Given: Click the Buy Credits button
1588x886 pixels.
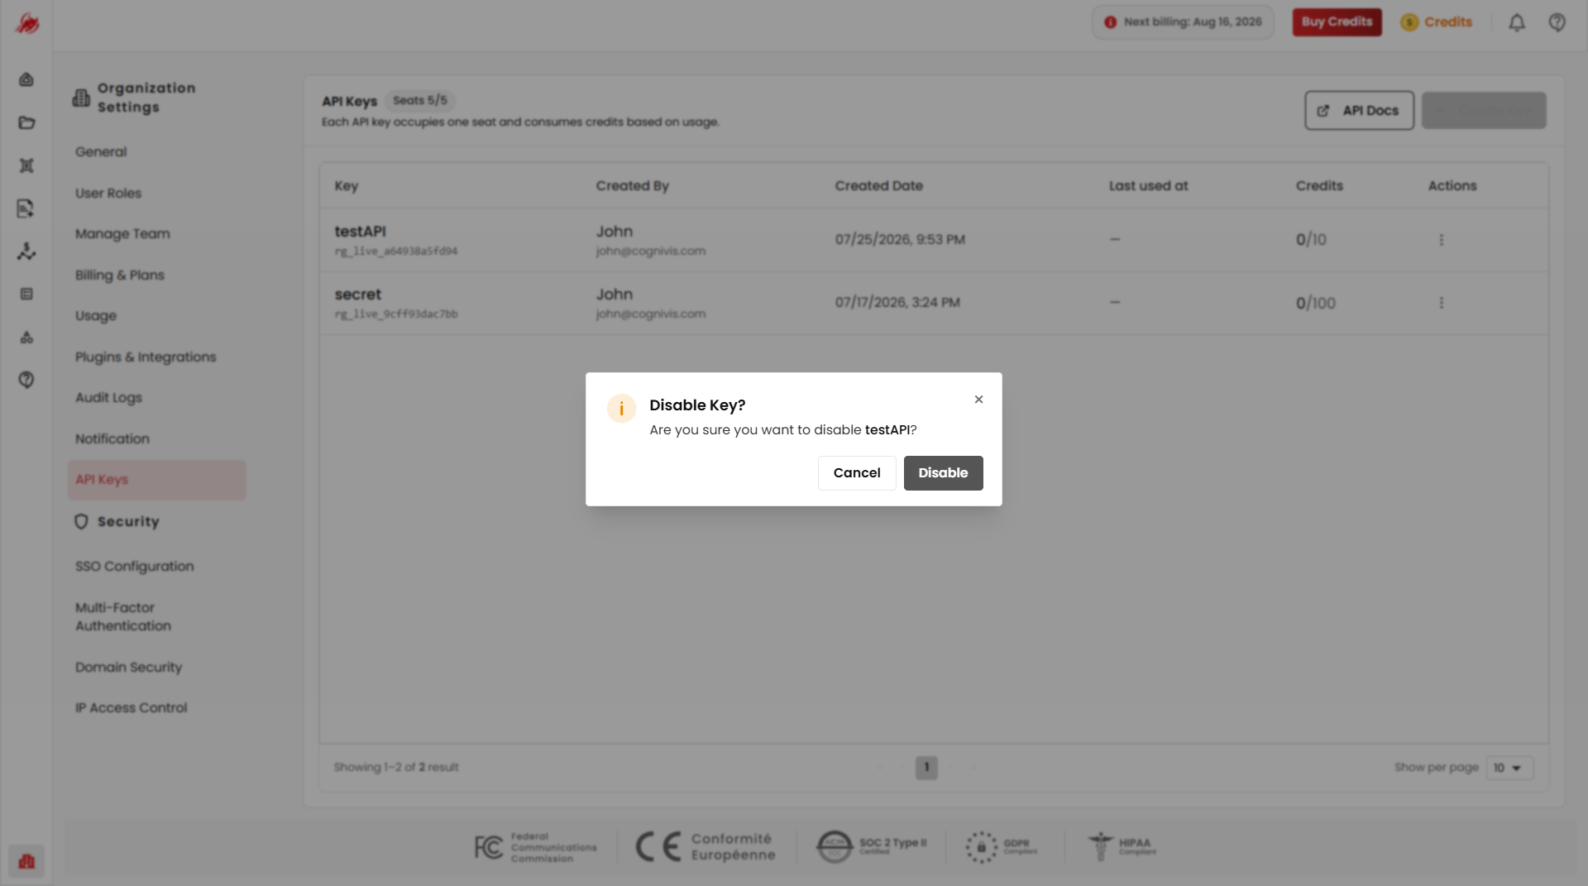Looking at the screenshot, I should [x=1337, y=22].
